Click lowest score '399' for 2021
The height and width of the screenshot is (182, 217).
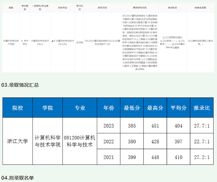[132, 157]
